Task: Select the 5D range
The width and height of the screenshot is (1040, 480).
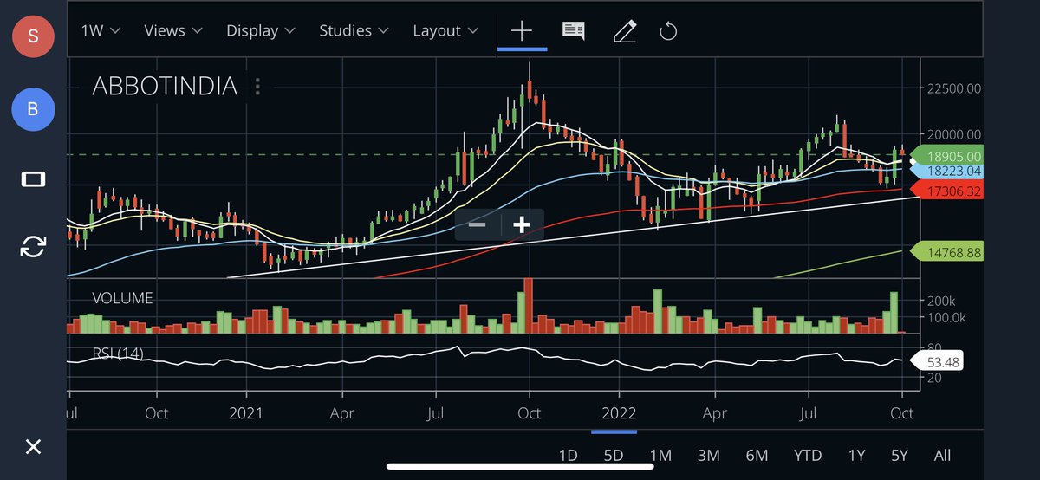Action: click(614, 455)
